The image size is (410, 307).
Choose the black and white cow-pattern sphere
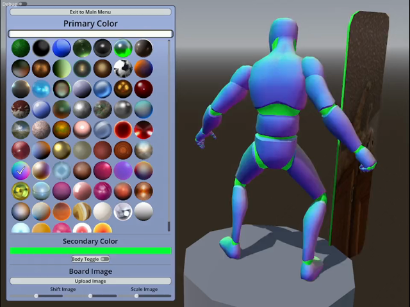123,68
